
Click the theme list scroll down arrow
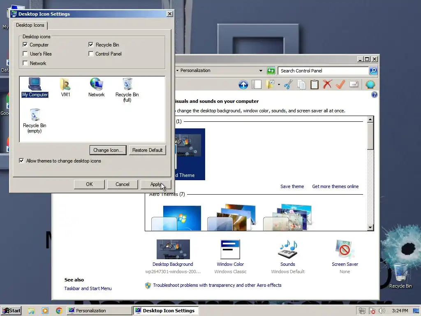tap(370, 228)
